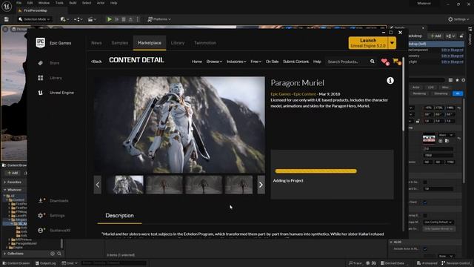
Task: Open the shopping cart icon
Action: click(x=396, y=62)
